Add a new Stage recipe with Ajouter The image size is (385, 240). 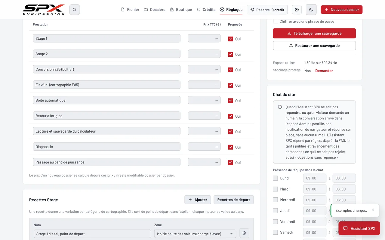198,200
